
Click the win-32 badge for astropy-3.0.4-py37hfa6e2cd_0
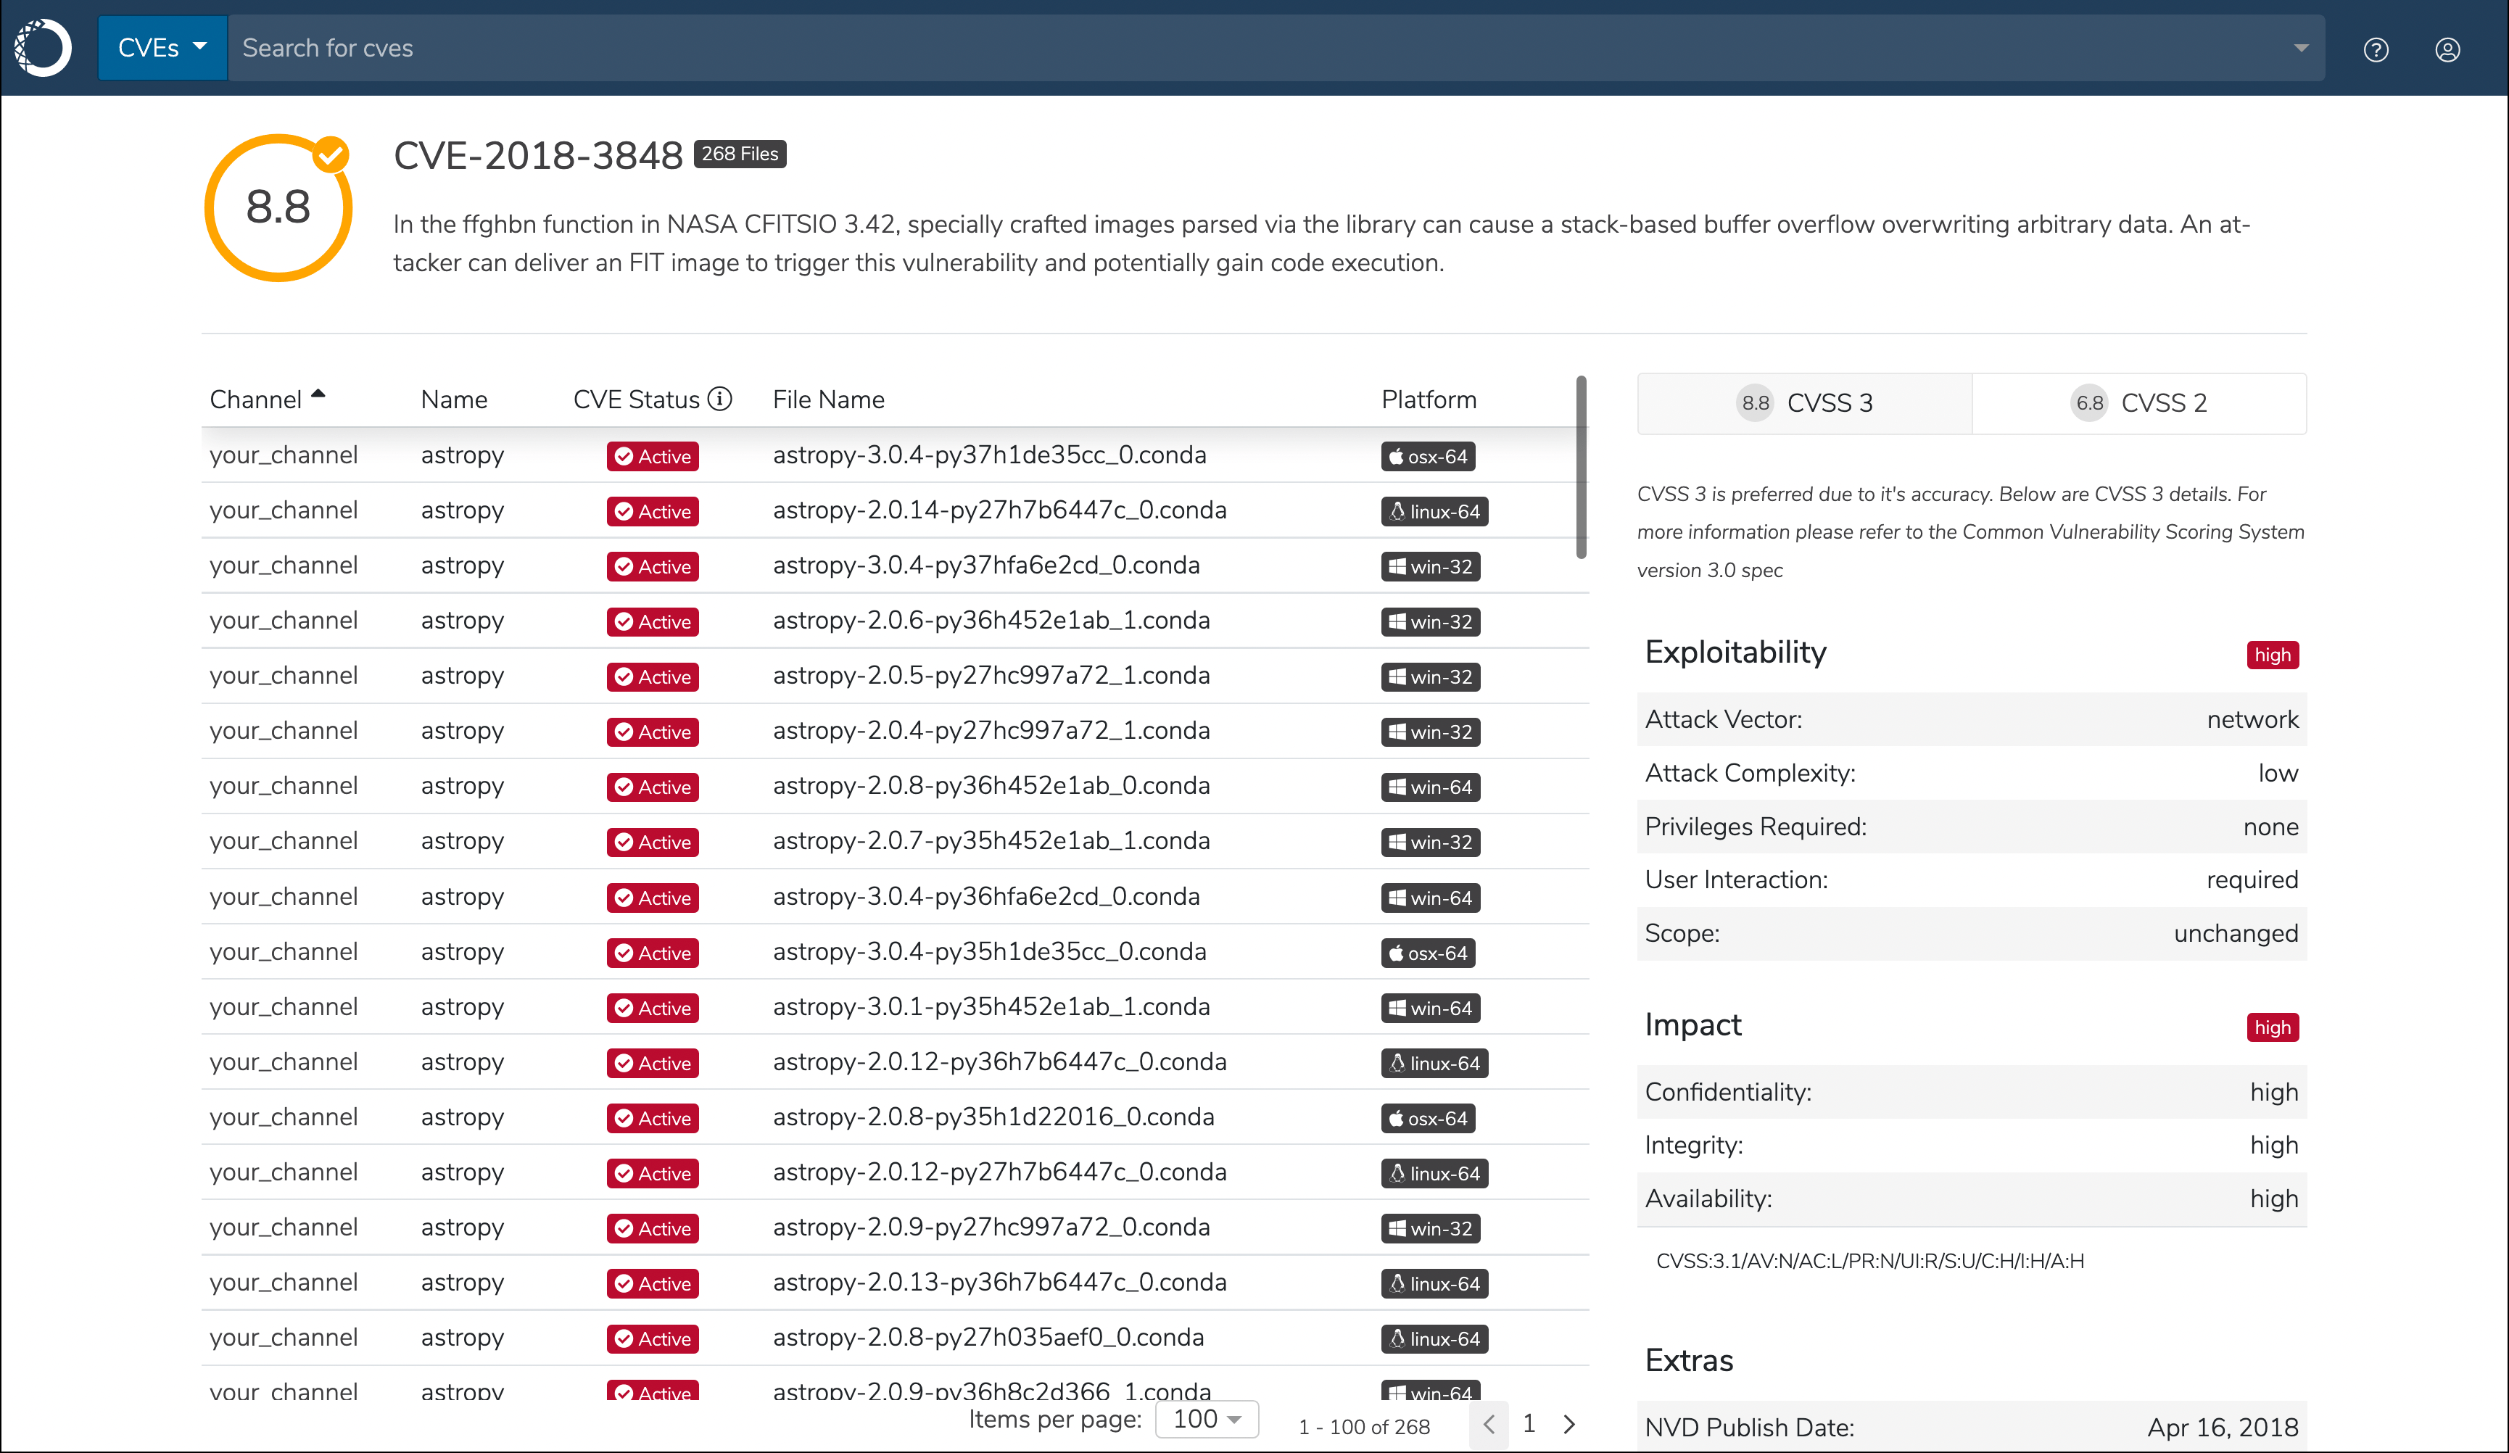pos(1430,566)
